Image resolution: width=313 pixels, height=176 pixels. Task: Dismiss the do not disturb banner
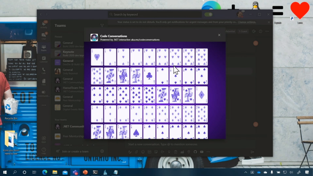pyautogui.click(x=269, y=22)
